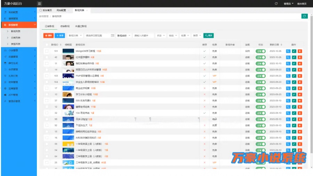Tick the checkbox for row ID 14
The height and width of the screenshot is (176, 313).
click(x=47, y=70)
